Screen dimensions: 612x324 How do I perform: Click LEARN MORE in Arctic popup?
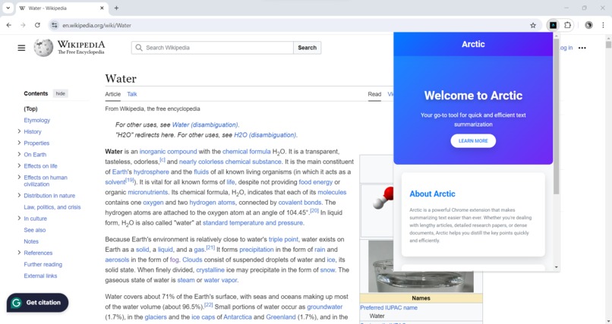pos(473,140)
